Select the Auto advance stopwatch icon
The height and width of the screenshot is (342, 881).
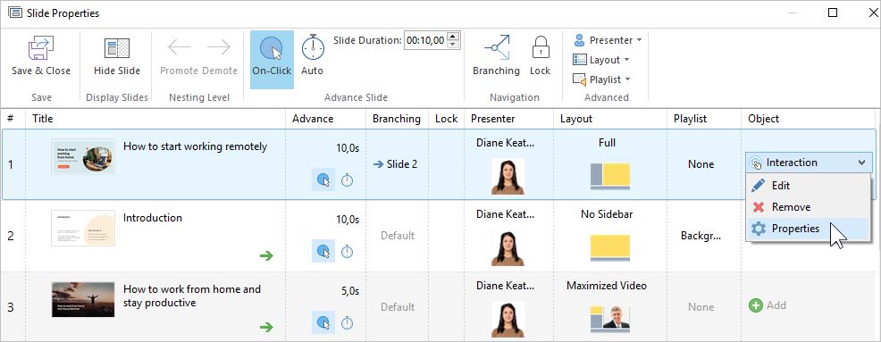pos(313,48)
